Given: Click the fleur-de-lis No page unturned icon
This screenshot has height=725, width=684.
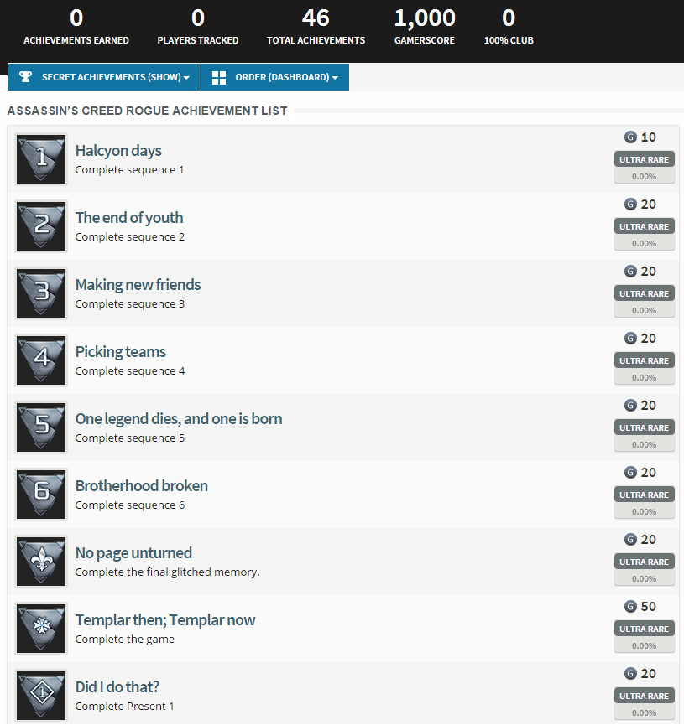Looking at the screenshot, I should click(x=41, y=562).
